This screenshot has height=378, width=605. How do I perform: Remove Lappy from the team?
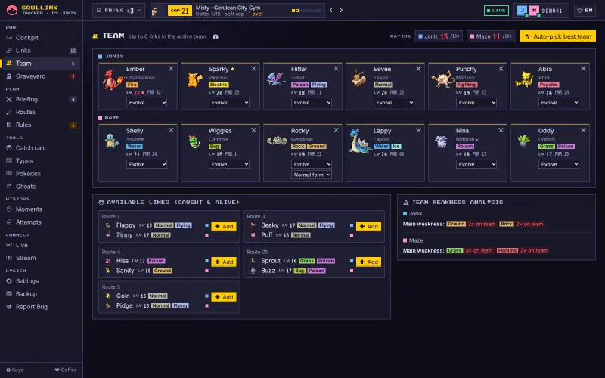418,130
